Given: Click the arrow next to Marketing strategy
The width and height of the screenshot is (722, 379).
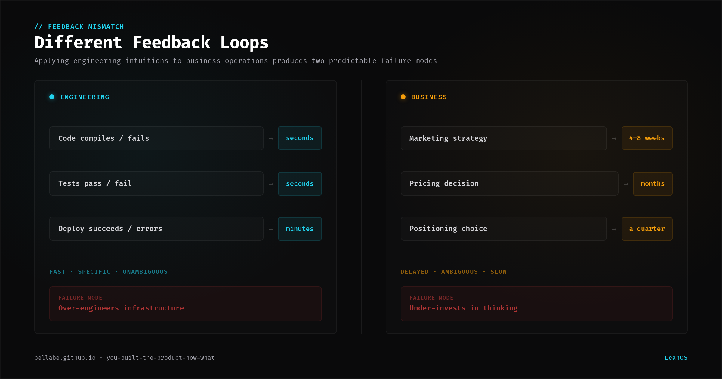Looking at the screenshot, I should 614,138.
